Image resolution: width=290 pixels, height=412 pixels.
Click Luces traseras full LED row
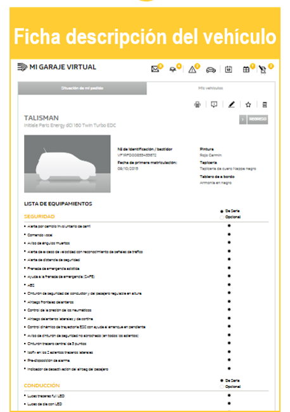(146, 396)
